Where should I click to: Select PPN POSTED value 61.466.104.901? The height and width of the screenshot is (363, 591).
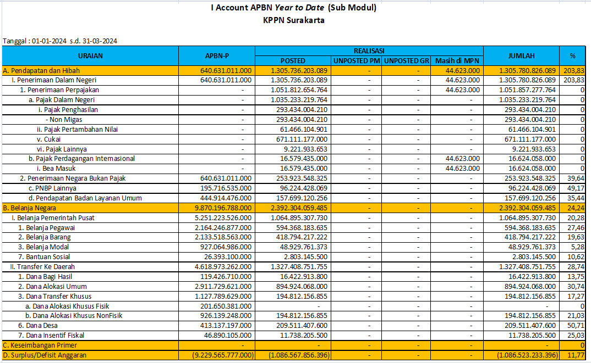[x=304, y=130]
